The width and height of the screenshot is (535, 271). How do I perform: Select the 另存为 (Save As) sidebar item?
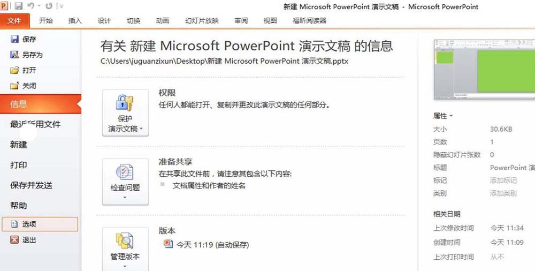click(x=27, y=55)
